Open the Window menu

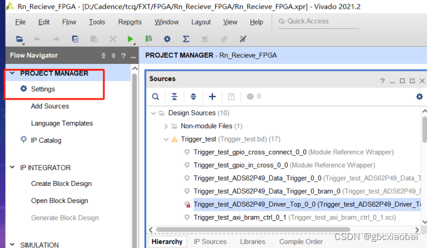tap(167, 22)
